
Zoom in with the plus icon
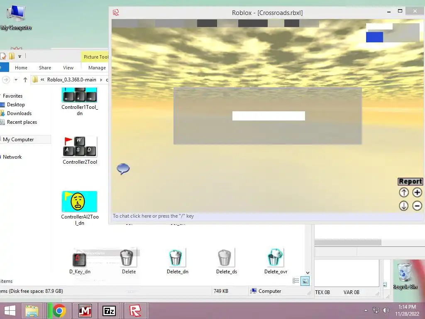417,192
